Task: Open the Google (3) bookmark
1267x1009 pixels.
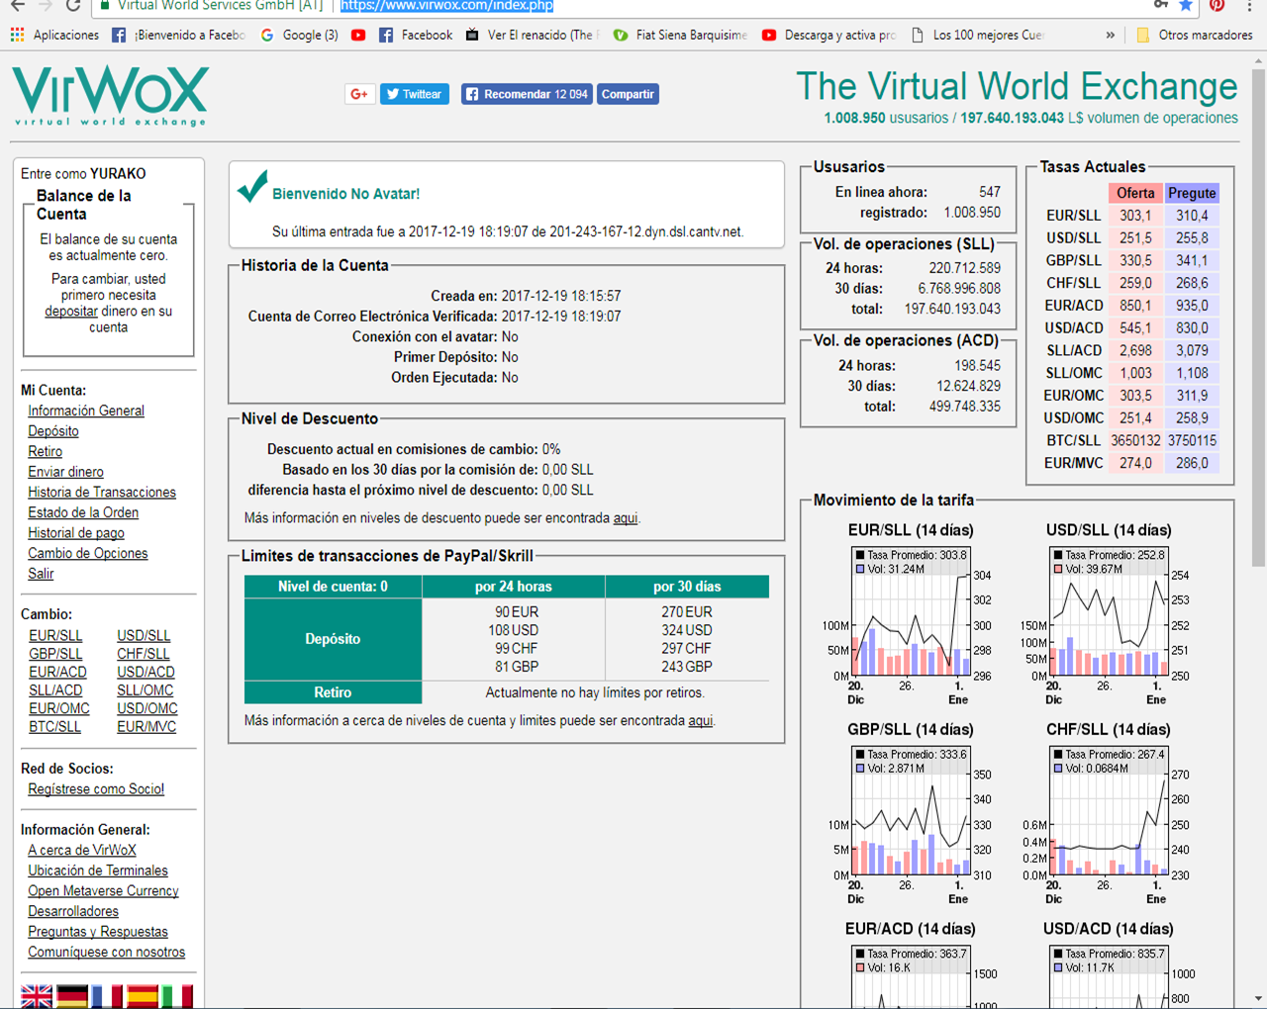Action: tap(299, 35)
